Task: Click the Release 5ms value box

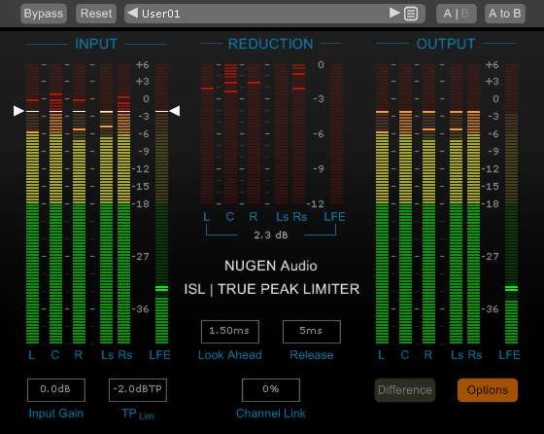Action: coord(312,332)
